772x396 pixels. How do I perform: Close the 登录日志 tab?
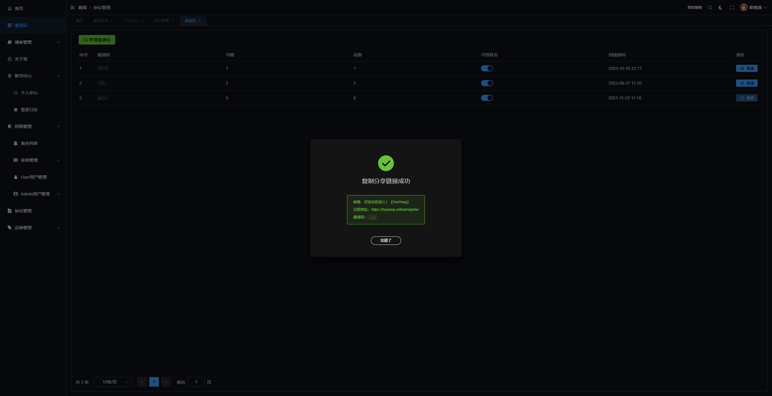point(112,21)
